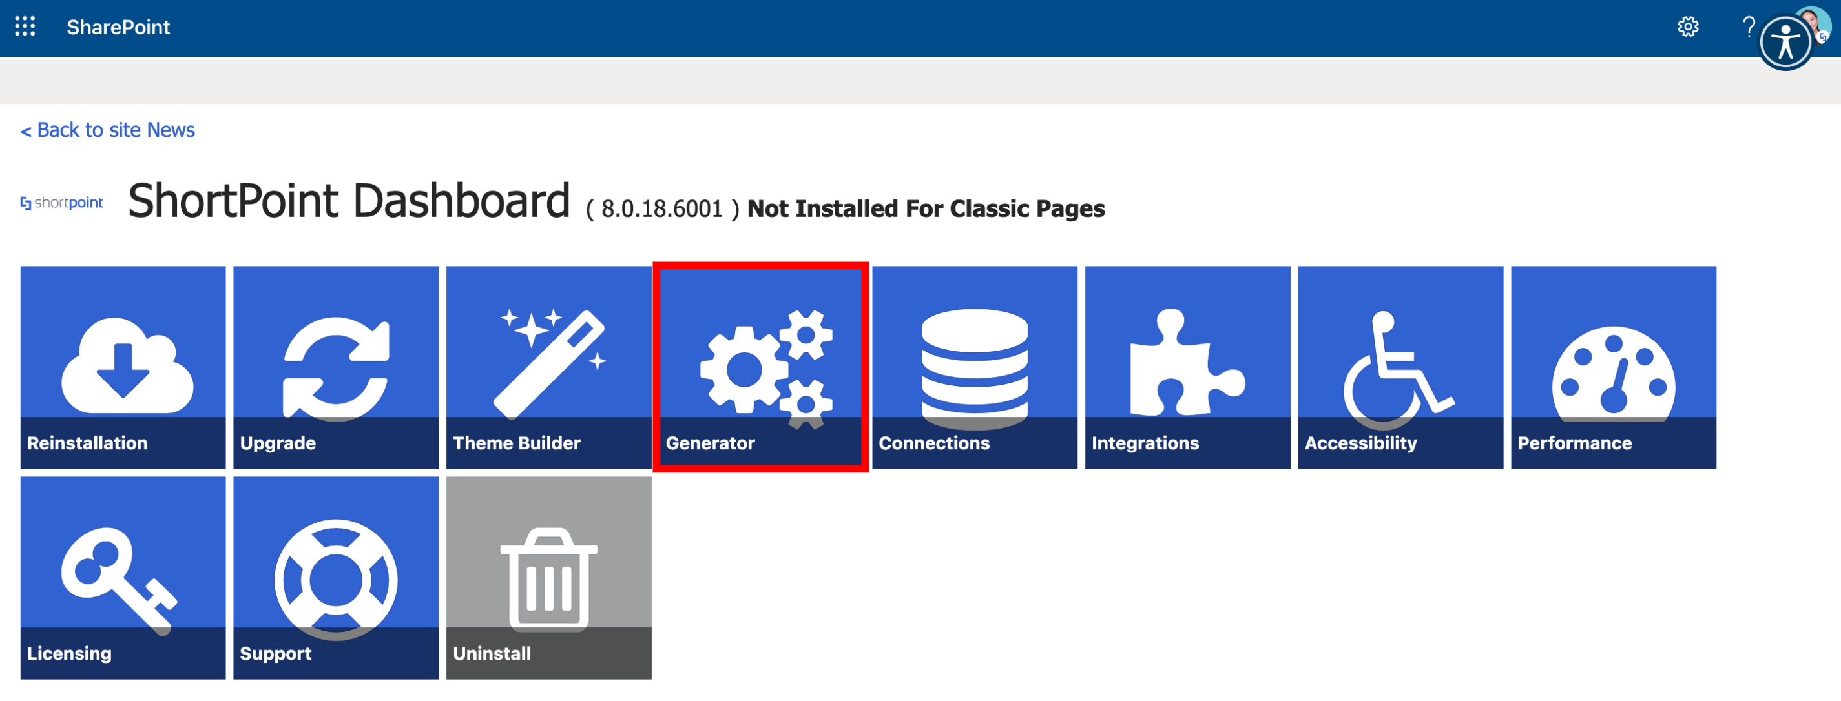The image size is (1841, 701).
Task: Click the help question mark icon
Action: pos(1748,27)
